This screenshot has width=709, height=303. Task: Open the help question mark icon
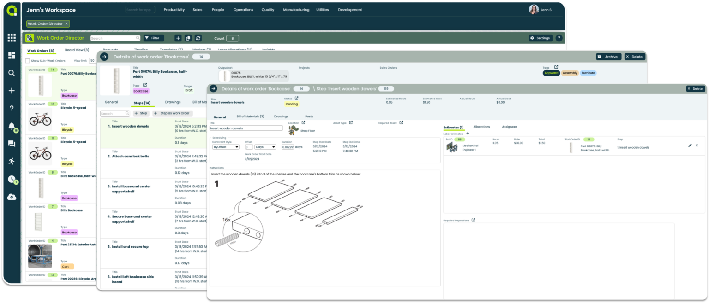pos(12,108)
